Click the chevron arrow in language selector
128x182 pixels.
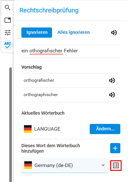tap(103, 165)
